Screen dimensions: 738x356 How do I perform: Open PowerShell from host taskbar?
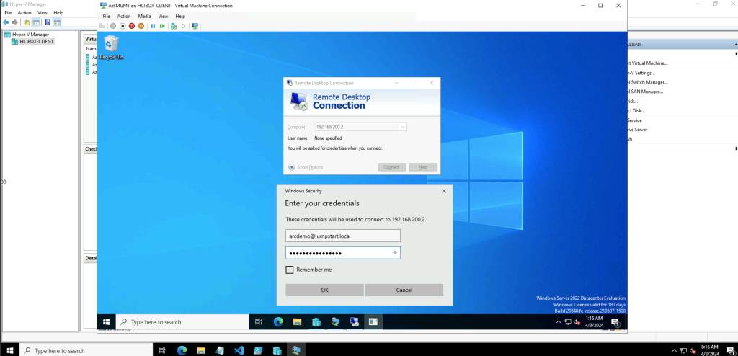point(258,350)
